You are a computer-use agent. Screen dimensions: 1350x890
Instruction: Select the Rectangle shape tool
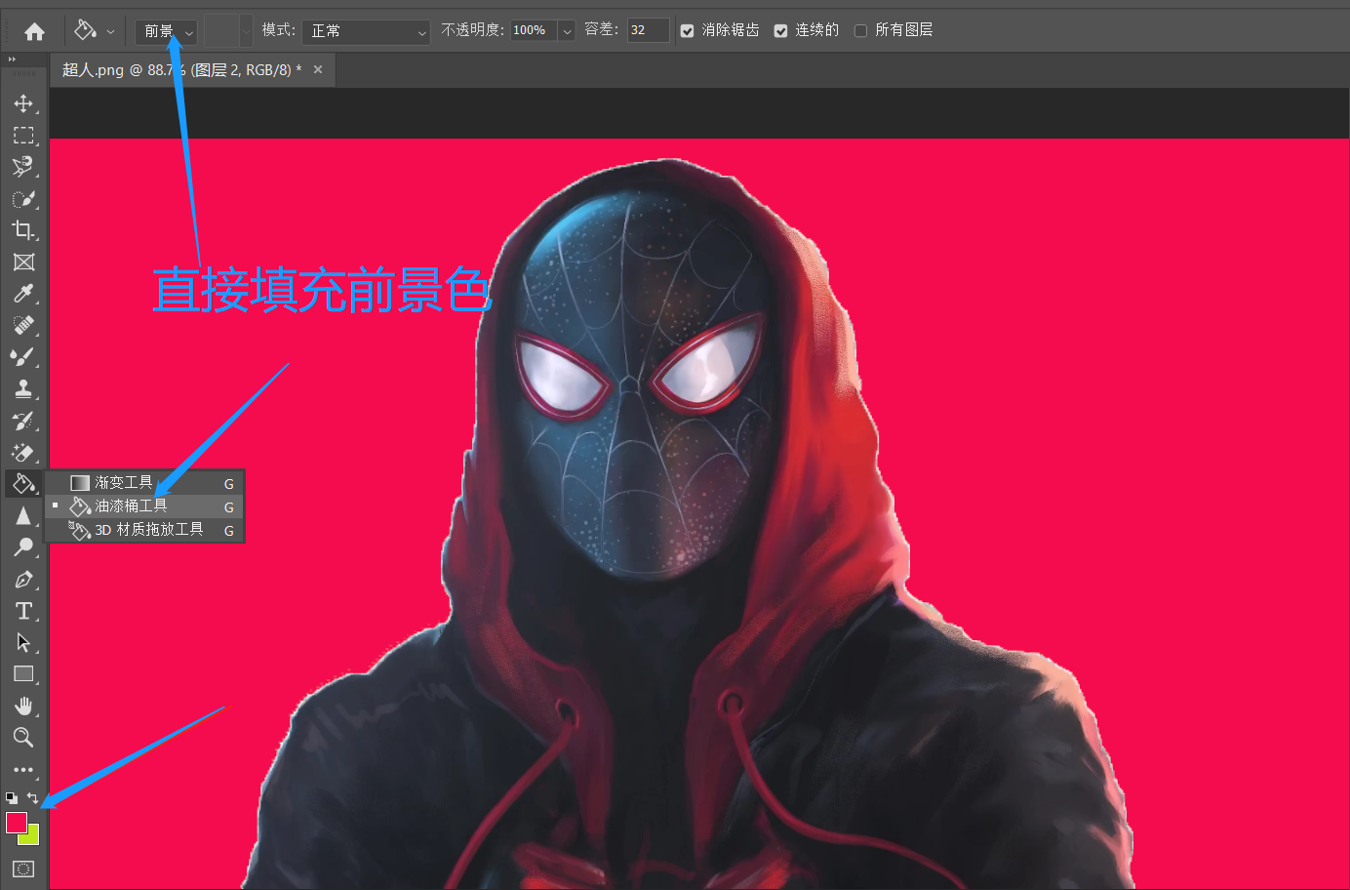click(x=23, y=674)
